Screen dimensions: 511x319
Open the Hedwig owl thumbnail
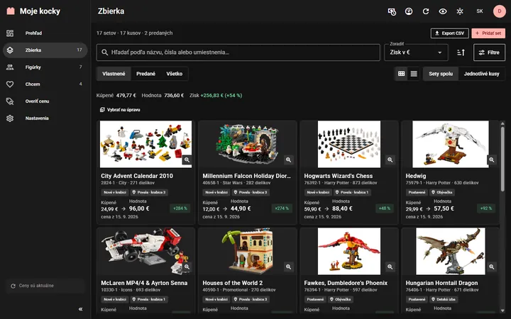pyautogui.click(x=451, y=144)
